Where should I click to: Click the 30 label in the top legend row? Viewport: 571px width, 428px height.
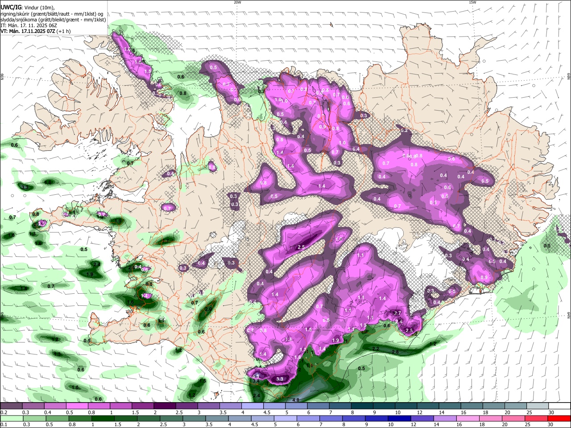coord(551,412)
